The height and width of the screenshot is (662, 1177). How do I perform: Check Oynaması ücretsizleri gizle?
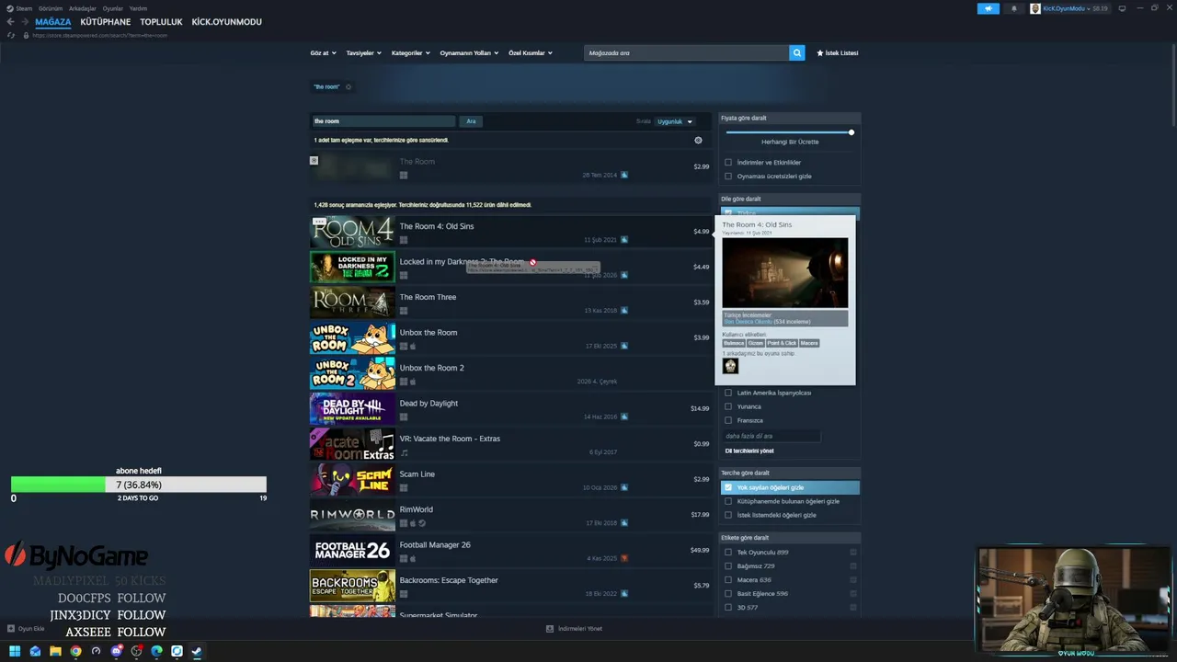(x=728, y=176)
